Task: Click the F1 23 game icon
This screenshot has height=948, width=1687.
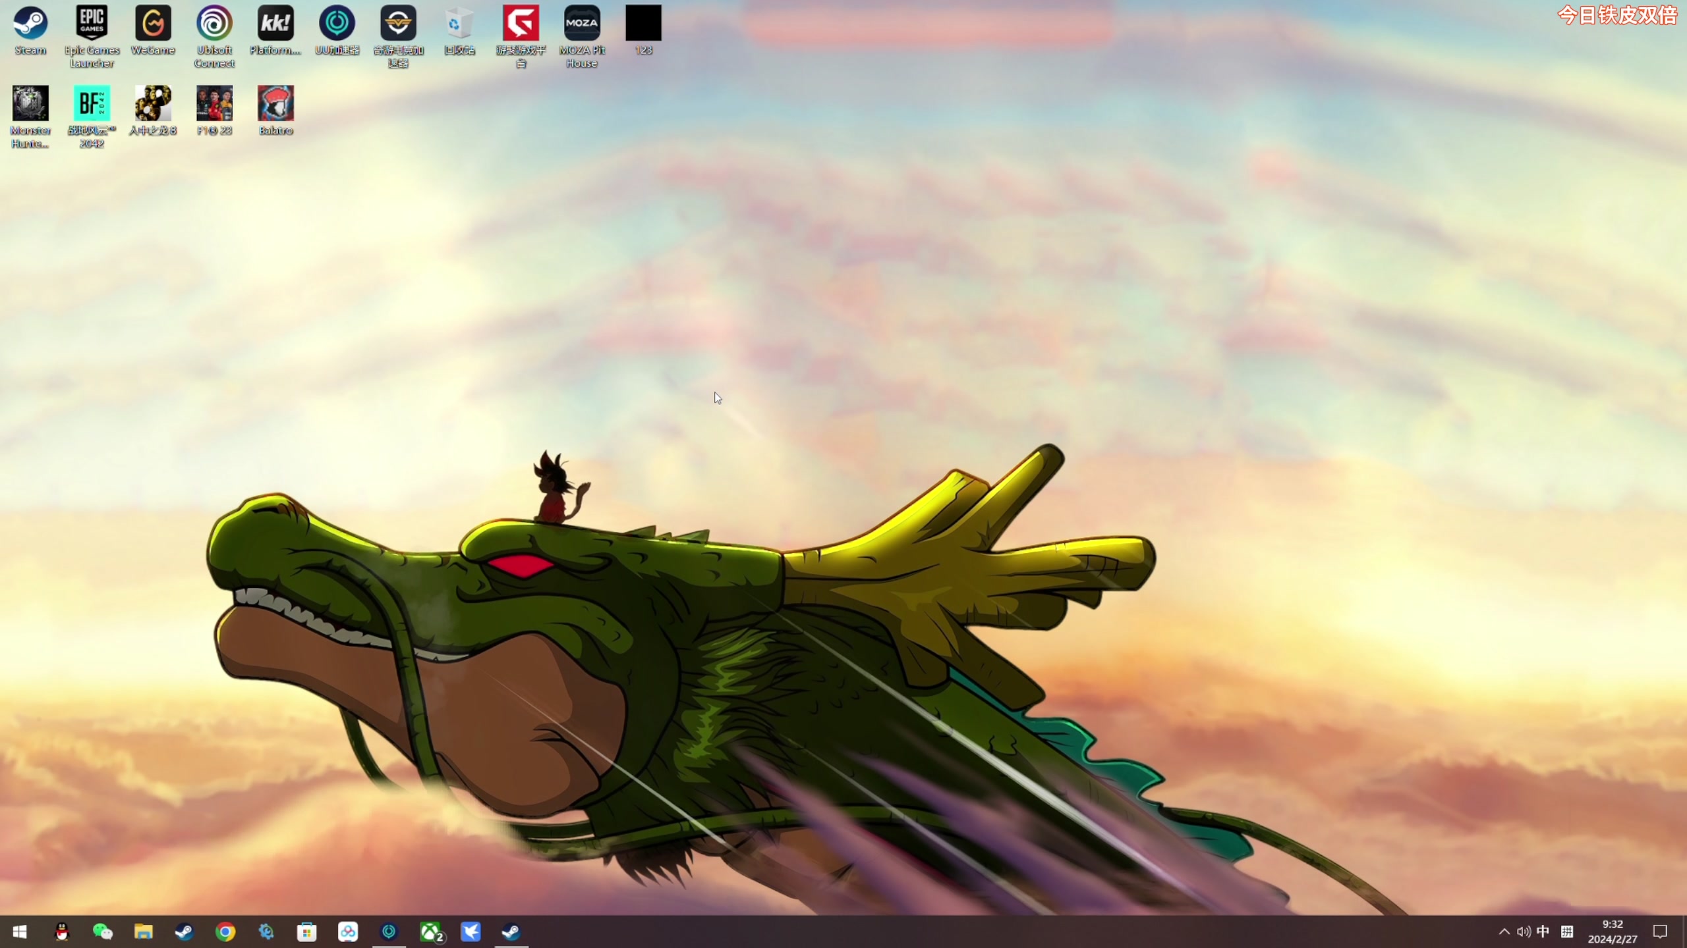Action: pos(214,104)
